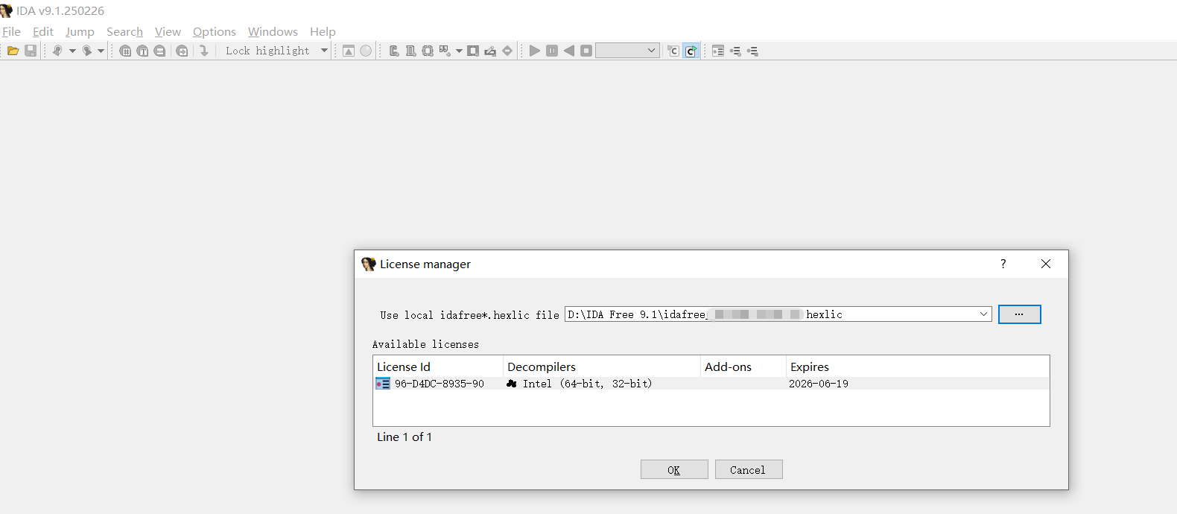Click the debugger Stop square icon
This screenshot has height=514, width=1177.
click(x=586, y=51)
